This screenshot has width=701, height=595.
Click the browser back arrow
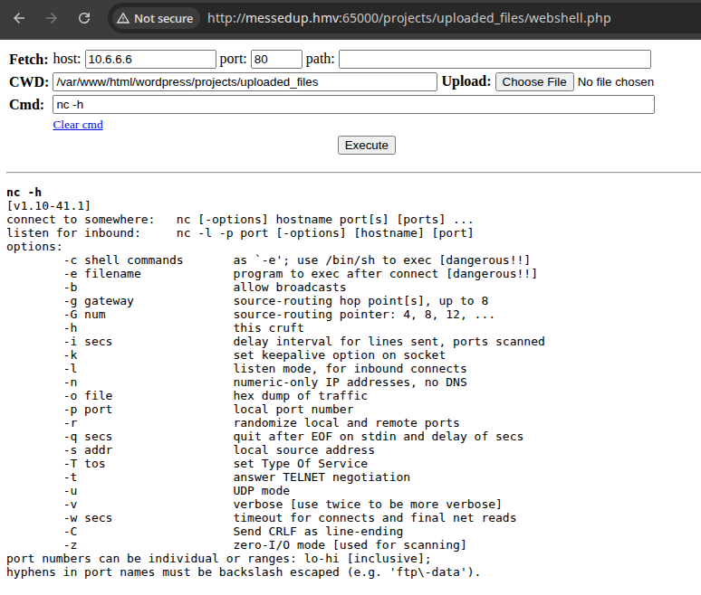[20, 18]
